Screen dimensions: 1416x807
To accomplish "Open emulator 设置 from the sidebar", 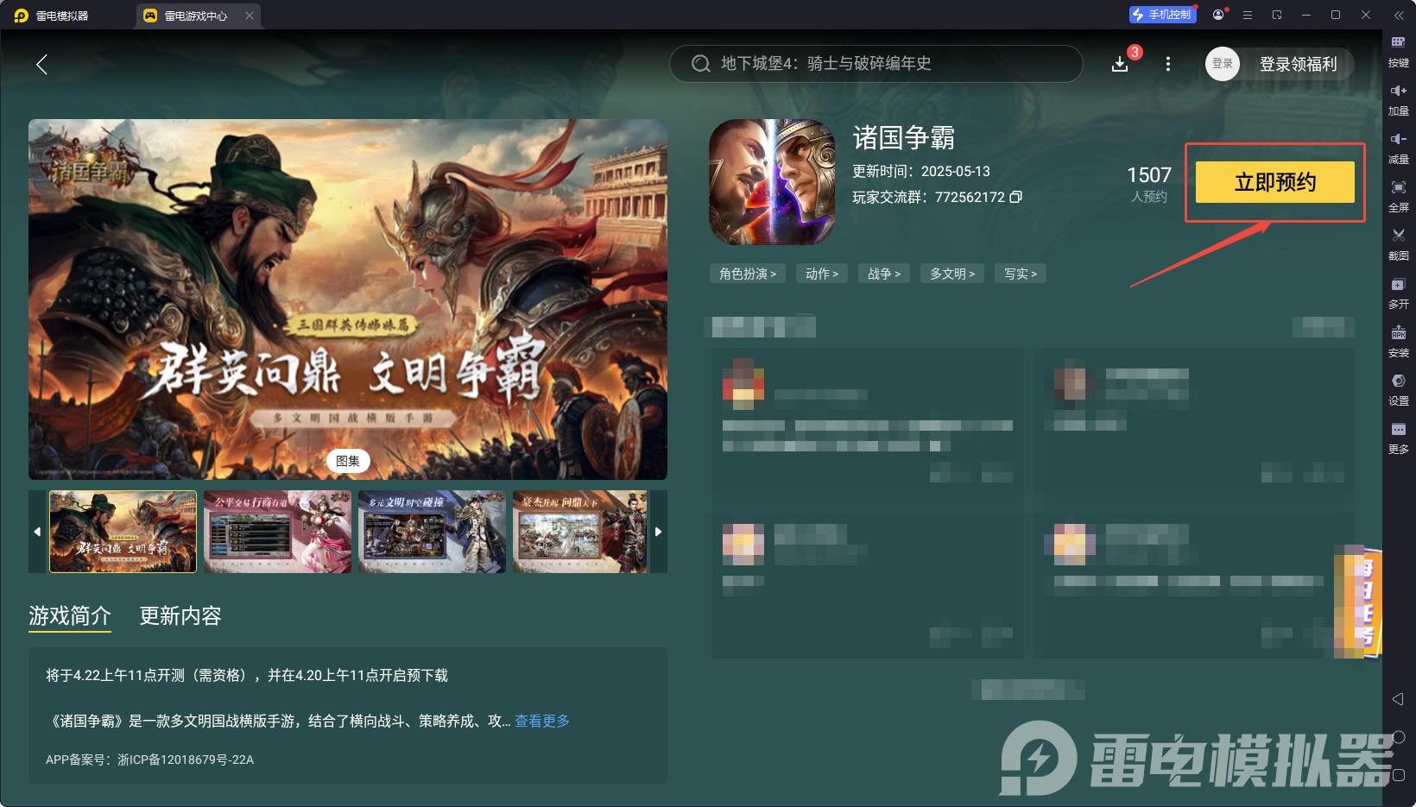I will tap(1399, 389).
